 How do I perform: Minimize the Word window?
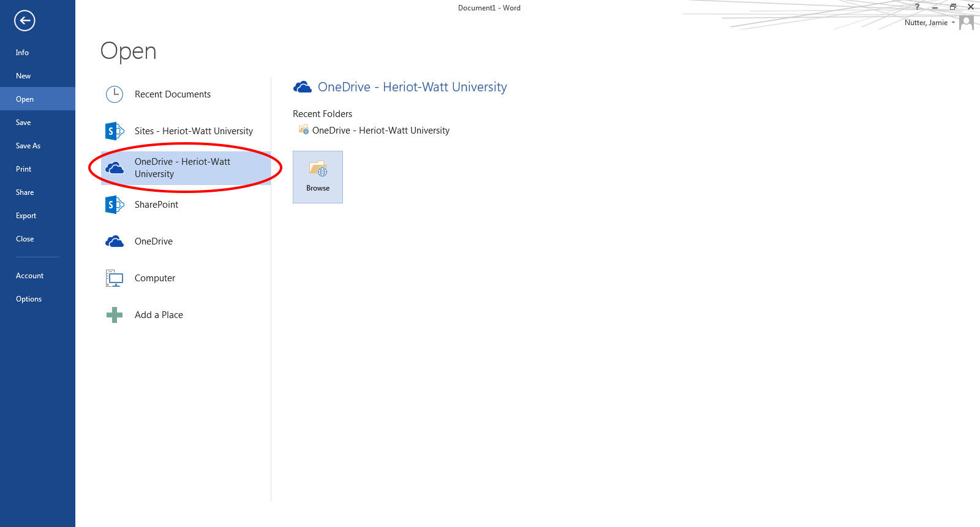[x=935, y=7]
